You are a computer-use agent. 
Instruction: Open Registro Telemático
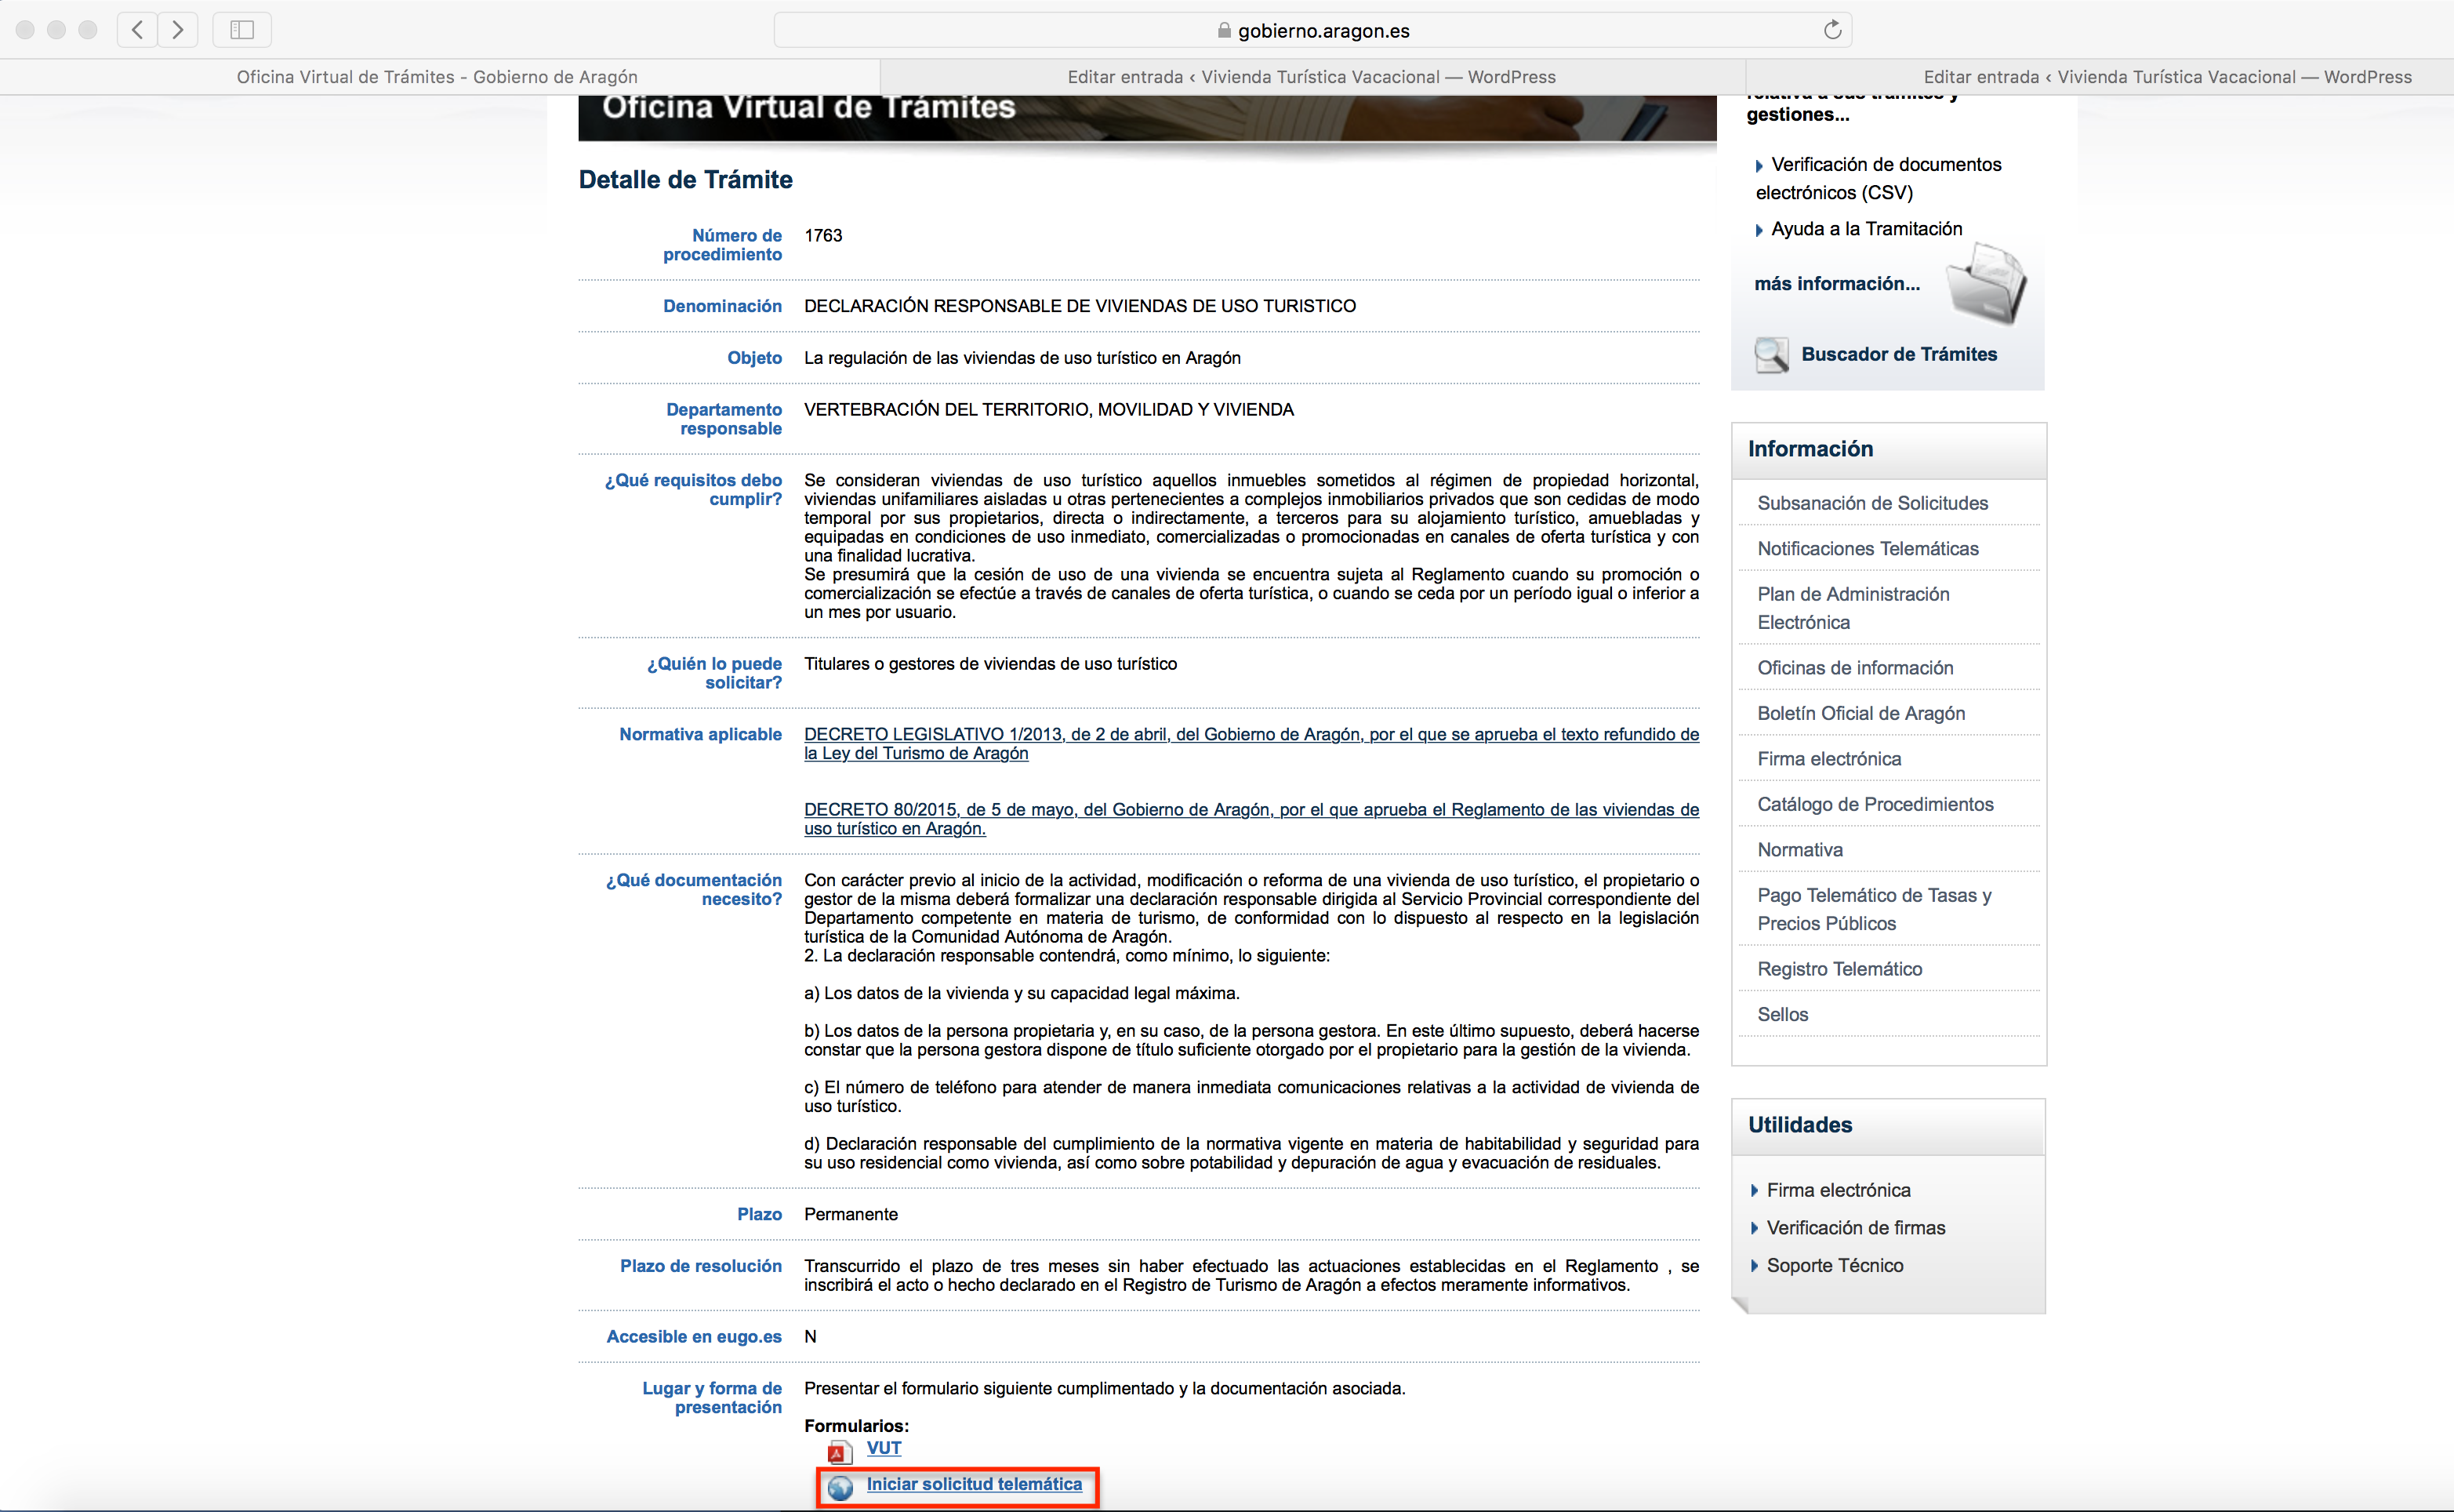coord(1839,968)
